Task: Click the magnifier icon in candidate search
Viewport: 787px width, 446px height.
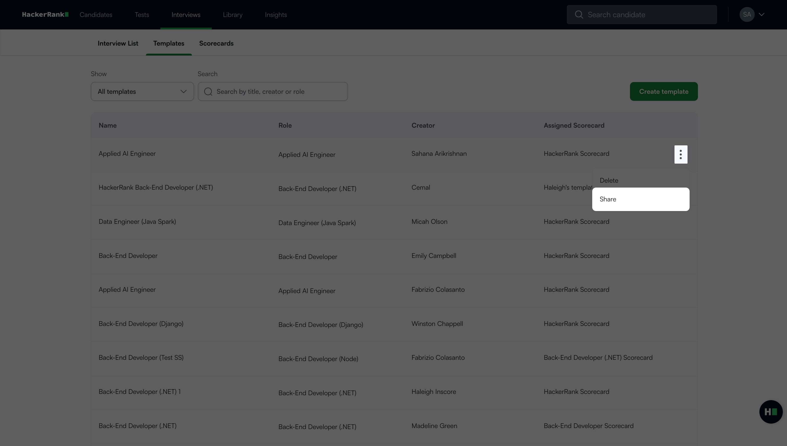Action: 578,14
